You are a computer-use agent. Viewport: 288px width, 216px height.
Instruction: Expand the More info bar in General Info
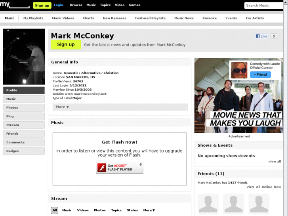pyautogui.click(x=120, y=107)
